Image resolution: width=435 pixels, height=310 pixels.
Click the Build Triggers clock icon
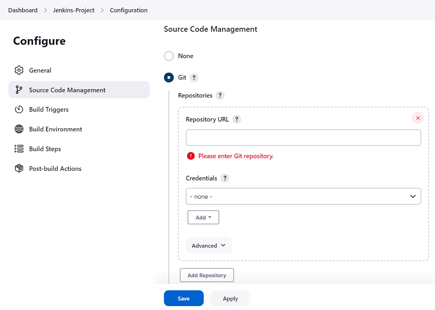[19, 110]
